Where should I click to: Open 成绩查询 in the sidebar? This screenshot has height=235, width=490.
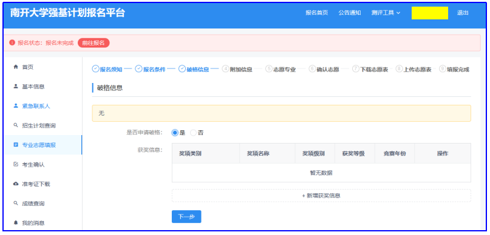(43, 204)
